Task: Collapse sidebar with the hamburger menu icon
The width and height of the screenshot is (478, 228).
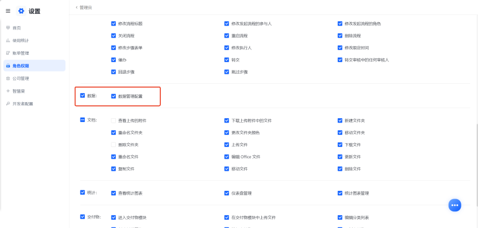Action: click(x=8, y=11)
